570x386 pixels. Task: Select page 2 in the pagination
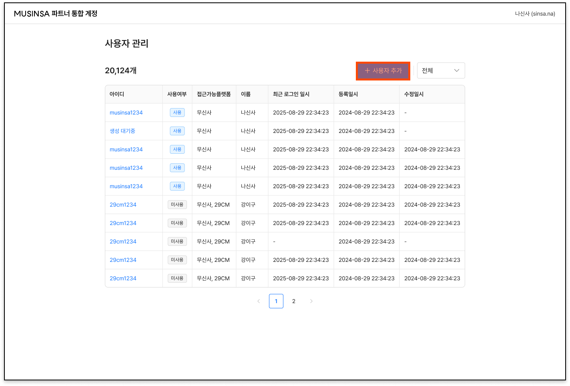click(294, 301)
